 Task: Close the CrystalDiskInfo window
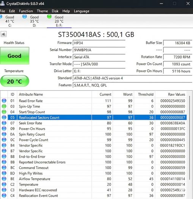[188, 3]
